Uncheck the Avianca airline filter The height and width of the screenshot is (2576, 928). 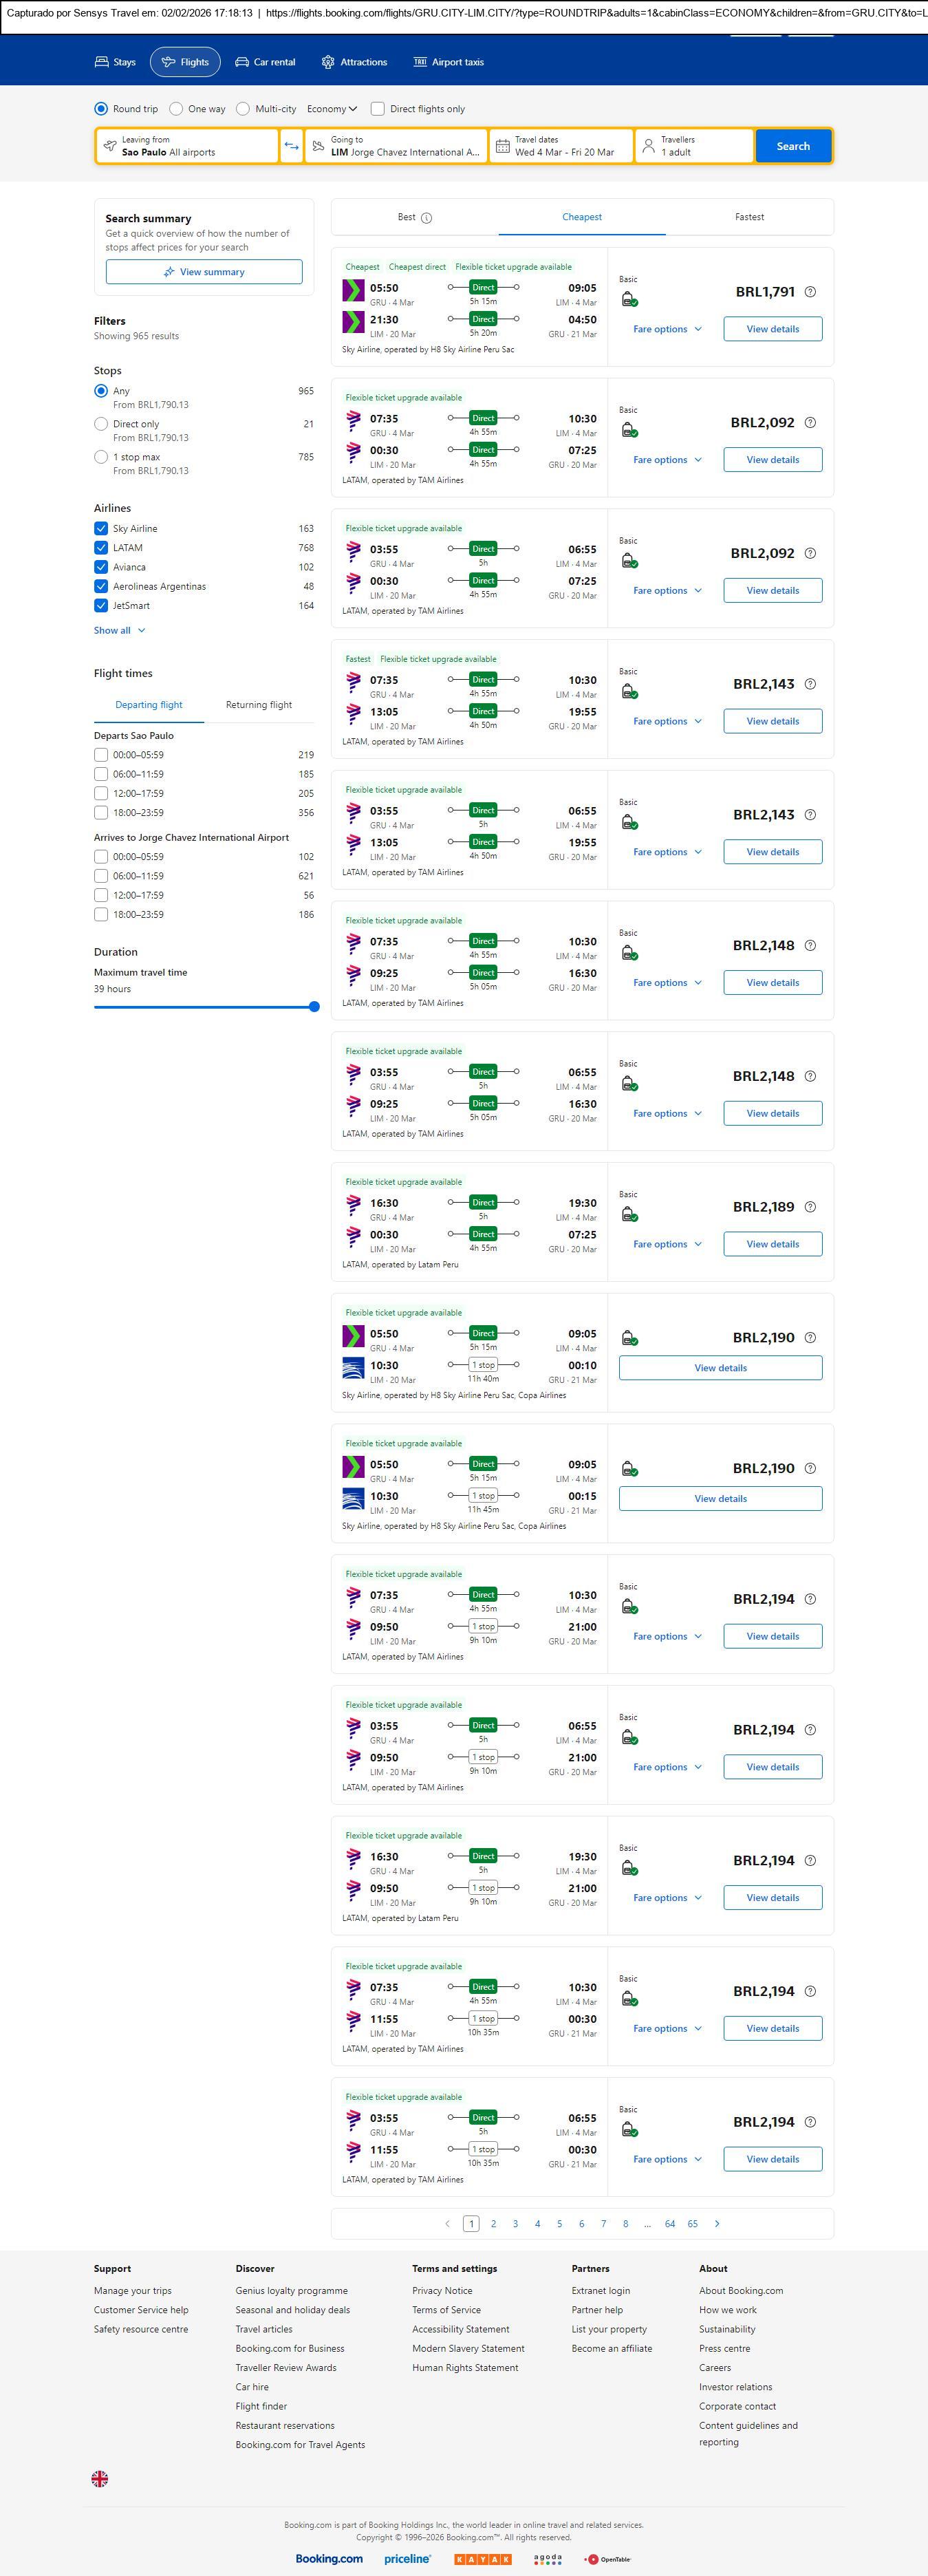tap(101, 567)
